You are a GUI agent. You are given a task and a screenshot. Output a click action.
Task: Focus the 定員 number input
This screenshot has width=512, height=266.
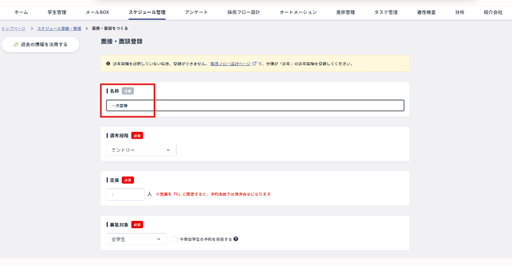(125, 195)
